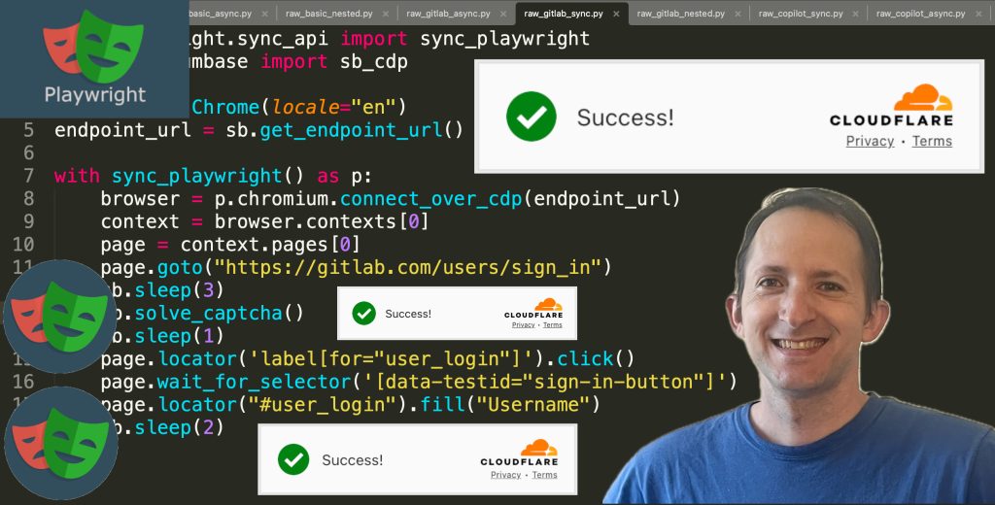Click line number 16 in the gutter
The width and height of the screenshot is (995, 505).
coord(23,382)
